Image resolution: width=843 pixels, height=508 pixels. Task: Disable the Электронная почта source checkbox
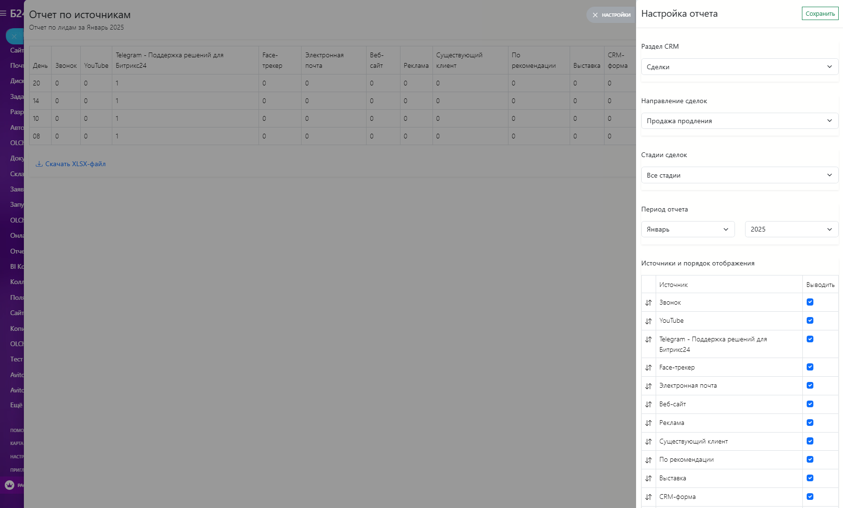click(x=810, y=385)
